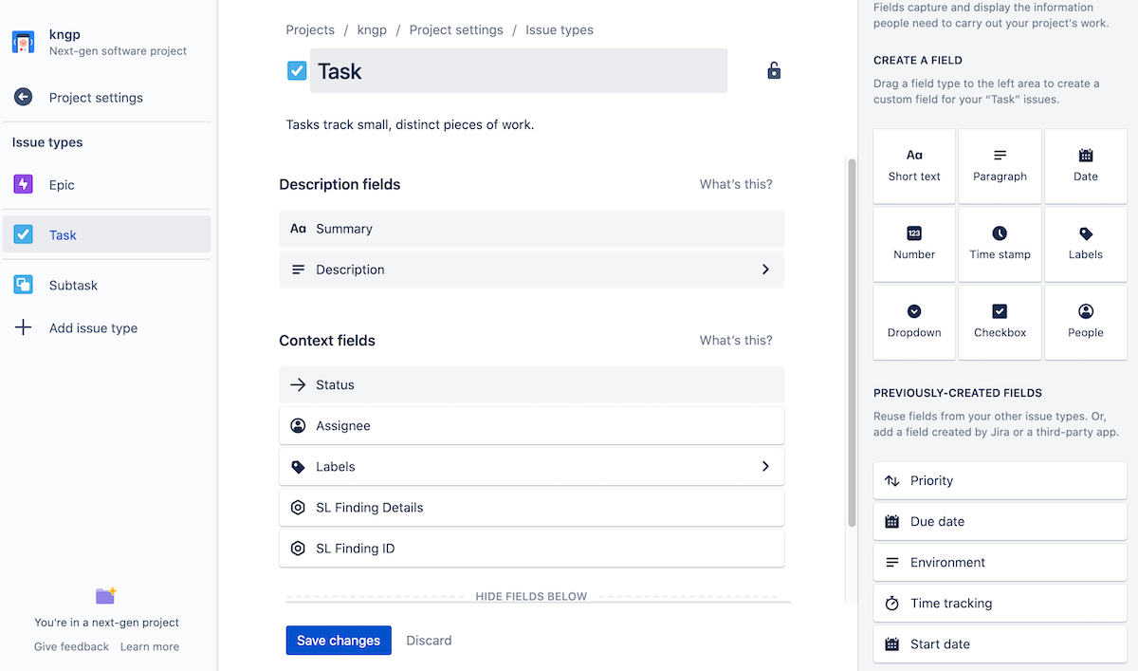Select the Status context field row
1138x671 pixels.
[531, 384]
